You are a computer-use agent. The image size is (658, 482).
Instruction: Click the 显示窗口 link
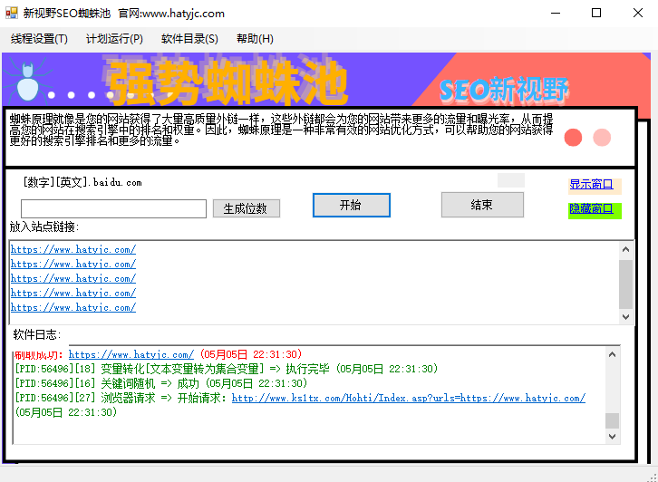point(591,185)
